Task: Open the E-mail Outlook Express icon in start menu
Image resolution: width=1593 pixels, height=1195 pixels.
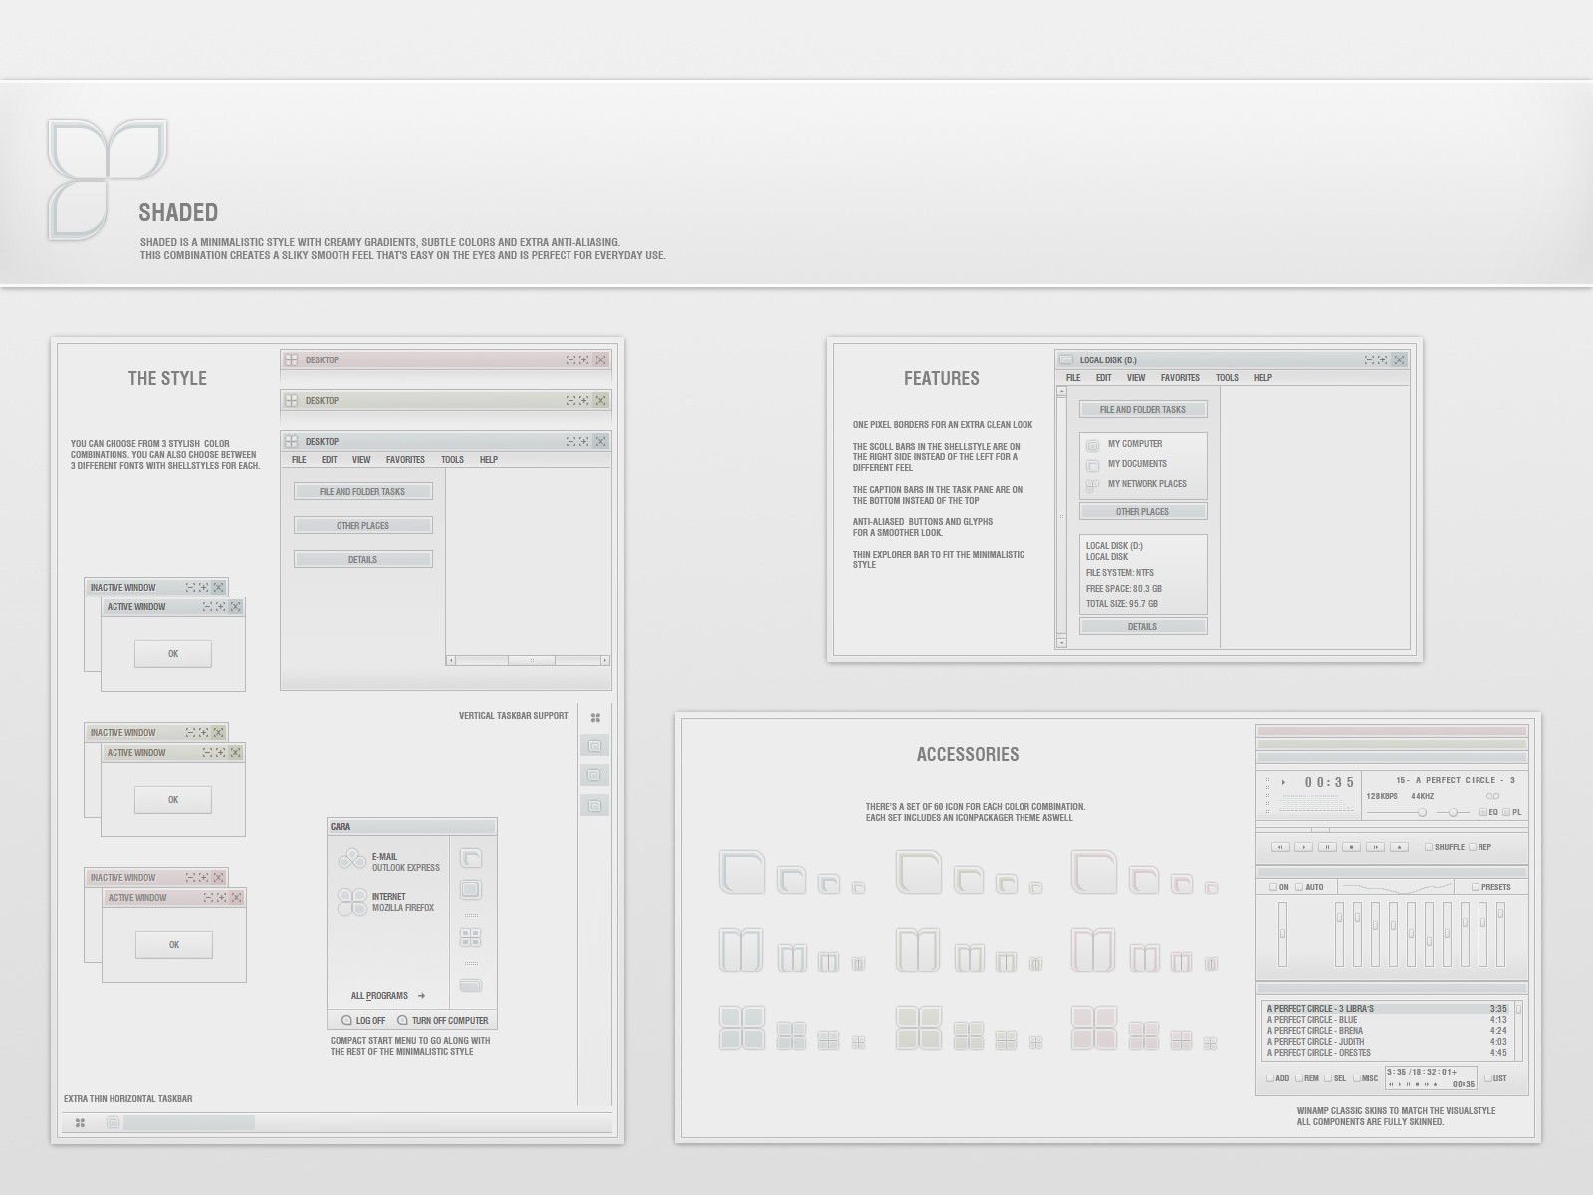Action: (x=351, y=860)
